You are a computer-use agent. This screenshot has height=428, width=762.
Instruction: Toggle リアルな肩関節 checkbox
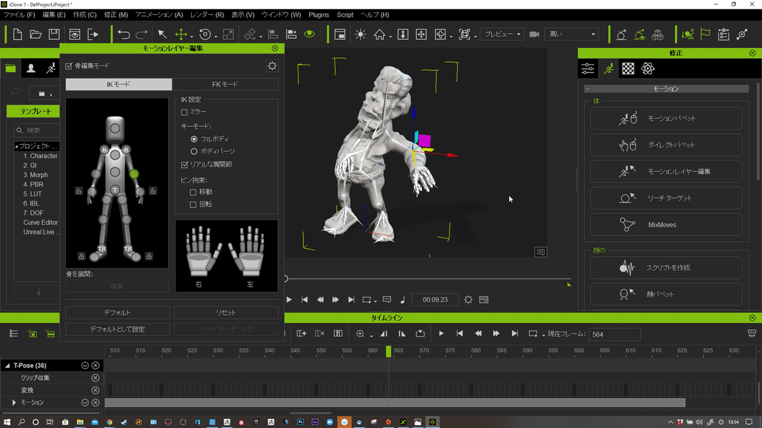click(x=185, y=164)
